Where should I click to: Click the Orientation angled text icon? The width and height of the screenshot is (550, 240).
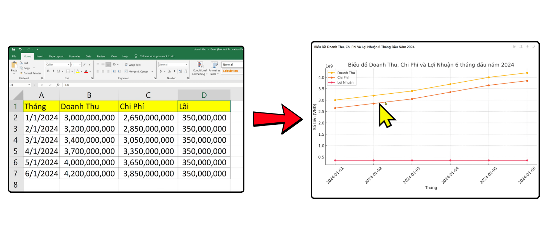coord(114,64)
